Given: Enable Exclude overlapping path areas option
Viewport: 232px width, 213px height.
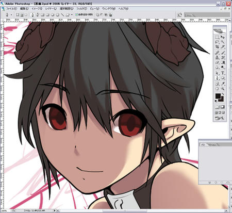Looking at the screenshot, I should pos(110,15).
